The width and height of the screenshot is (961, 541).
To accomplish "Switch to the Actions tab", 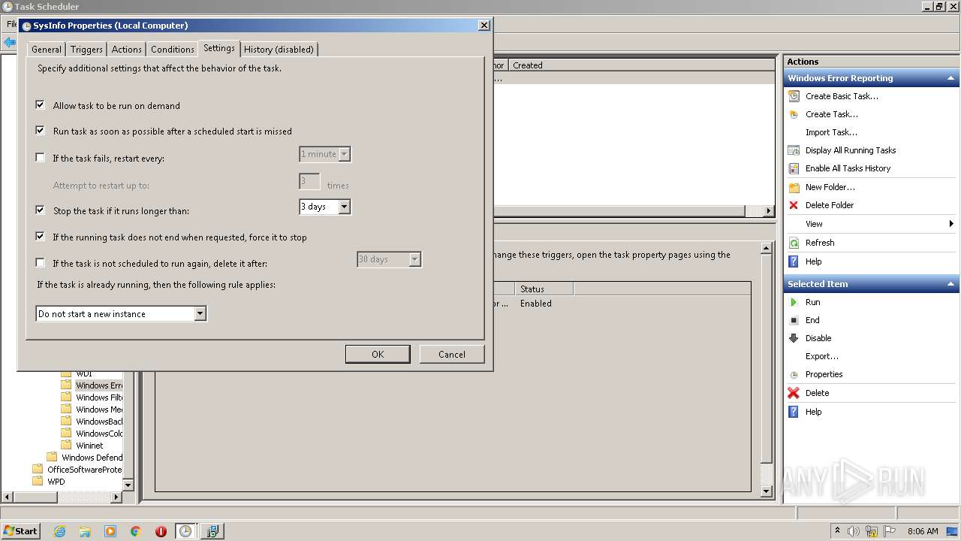I will pyautogui.click(x=126, y=49).
